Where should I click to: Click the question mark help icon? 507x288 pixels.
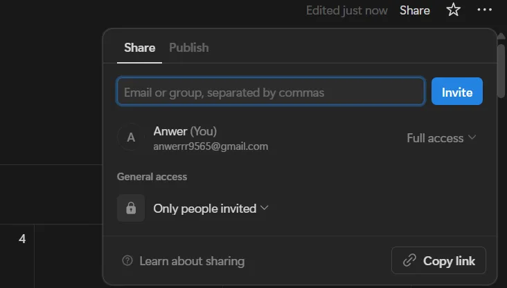(x=127, y=260)
